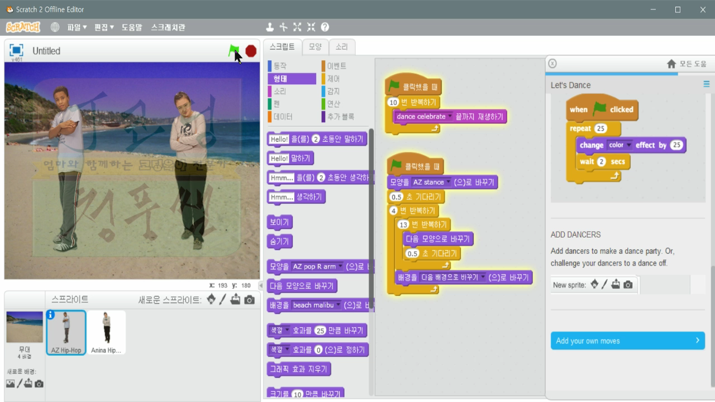Image resolution: width=715 pixels, height=402 pixels.
Task: Open the 모든 도움 home link in the help panel
Action: (687, 64)
